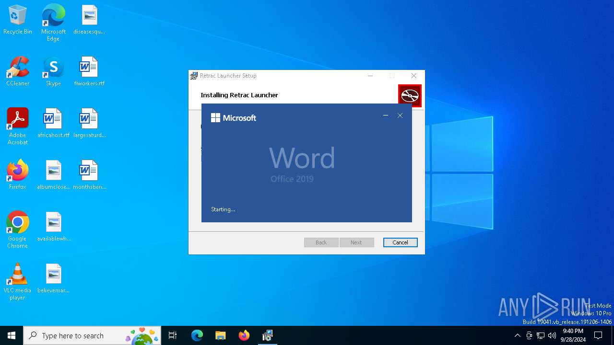
Task: Close the Retrac Launcher Setup window
Action: pyautogui.click(x=414, y=76)
